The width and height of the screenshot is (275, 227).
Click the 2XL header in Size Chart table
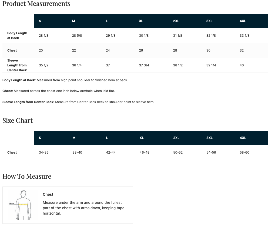[x=176, y=138]
